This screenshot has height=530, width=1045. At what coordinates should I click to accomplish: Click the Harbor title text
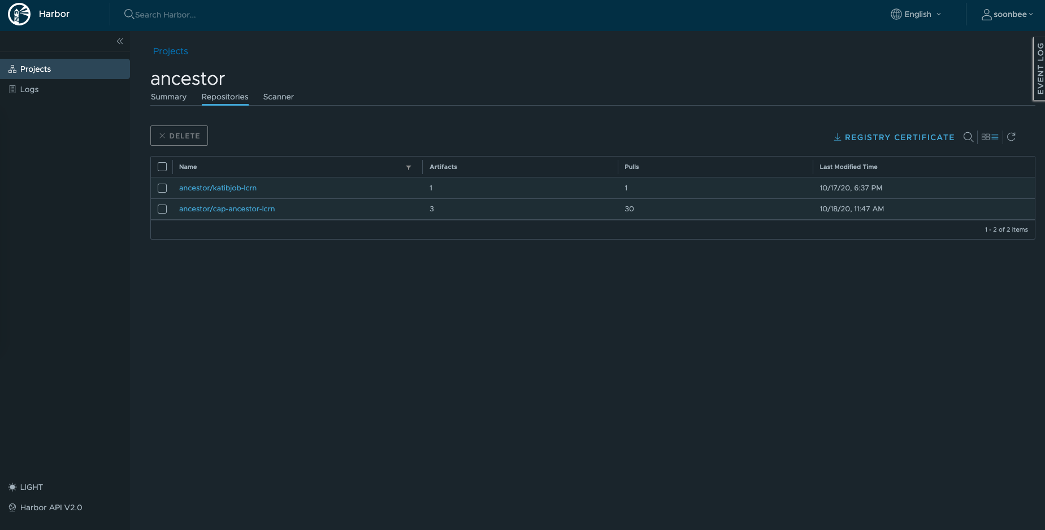point(54,14)
